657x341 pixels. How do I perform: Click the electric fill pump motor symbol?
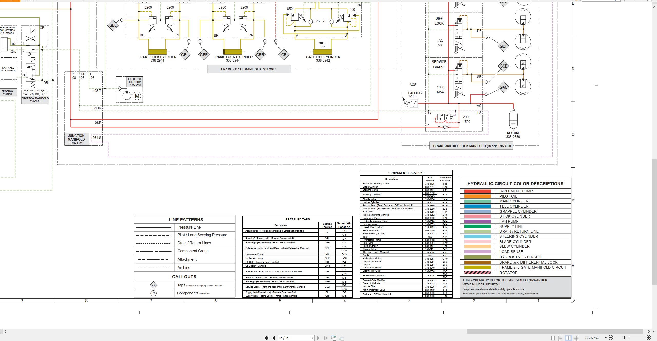[x=137, y=96]
